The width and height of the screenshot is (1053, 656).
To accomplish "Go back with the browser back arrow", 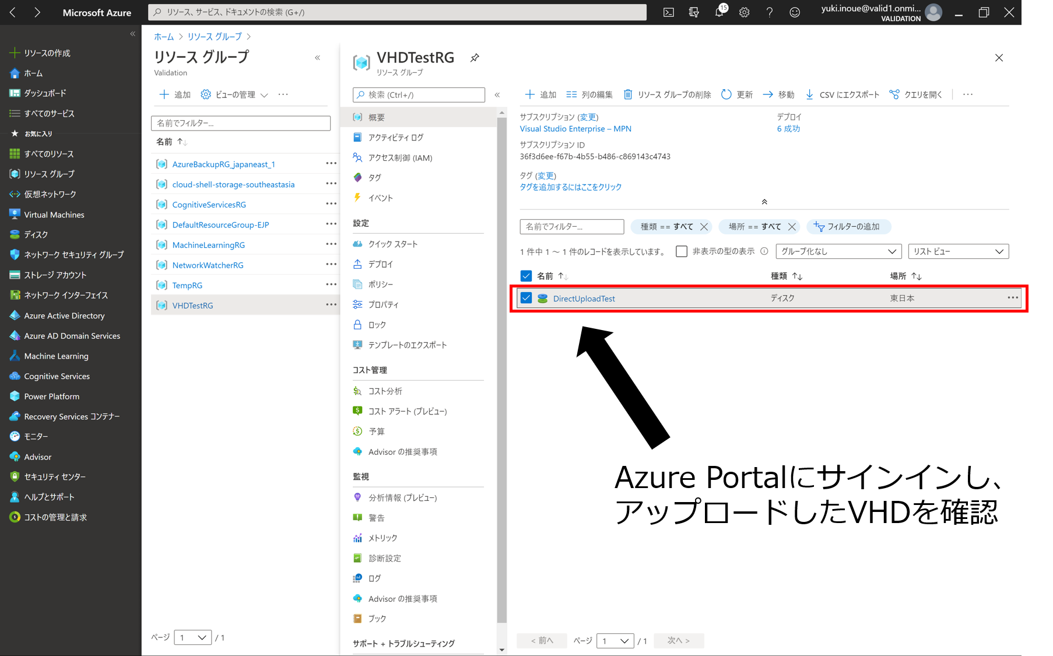I will click(13, 12).
